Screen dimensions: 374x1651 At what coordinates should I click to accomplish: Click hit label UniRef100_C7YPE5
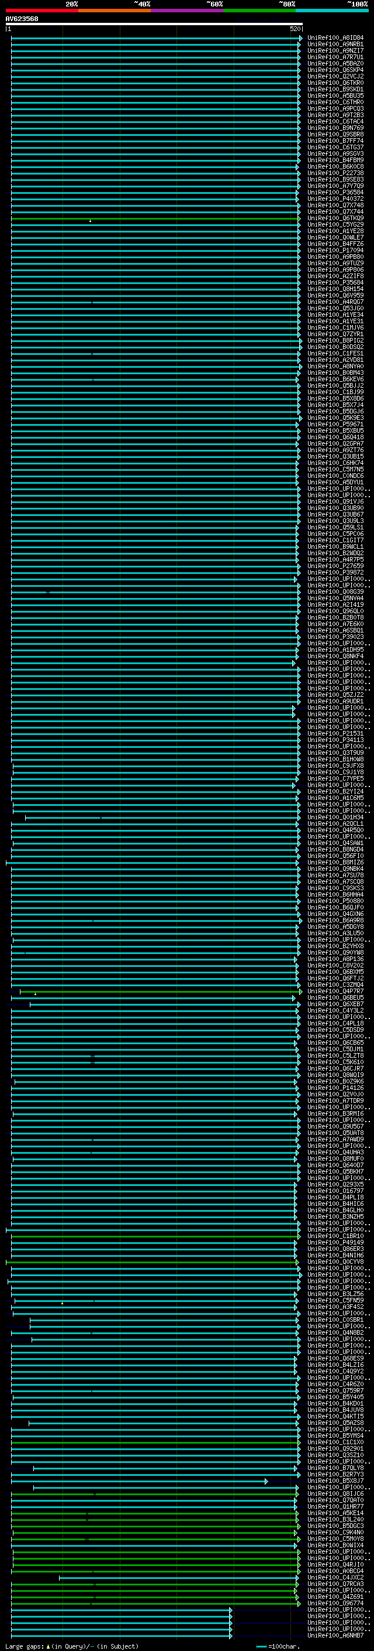click(335, 779)
